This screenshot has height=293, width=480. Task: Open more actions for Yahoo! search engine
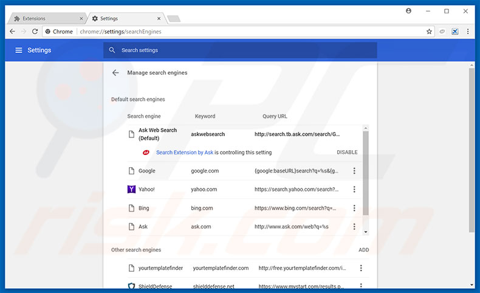pos(354,189)
